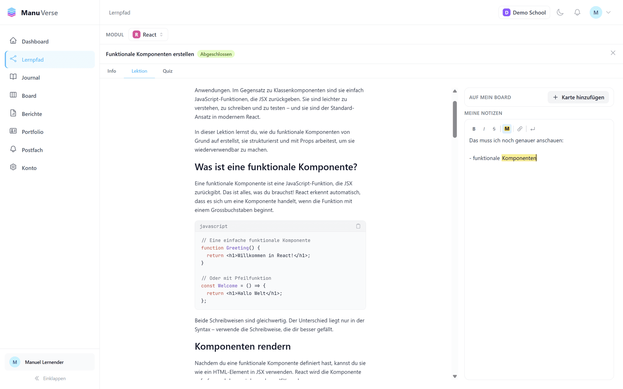This screenshot has height=389, width=623.
Task: Click the lesson scrollbar thumb
Action: click(455, 119)
